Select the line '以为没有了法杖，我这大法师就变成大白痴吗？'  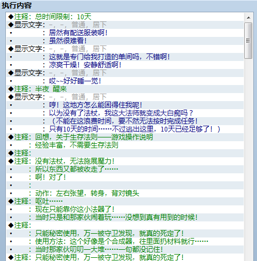pos(125,113)
